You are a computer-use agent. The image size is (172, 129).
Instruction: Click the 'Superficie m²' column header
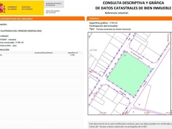pyautogui.click(x=73, y=53)
